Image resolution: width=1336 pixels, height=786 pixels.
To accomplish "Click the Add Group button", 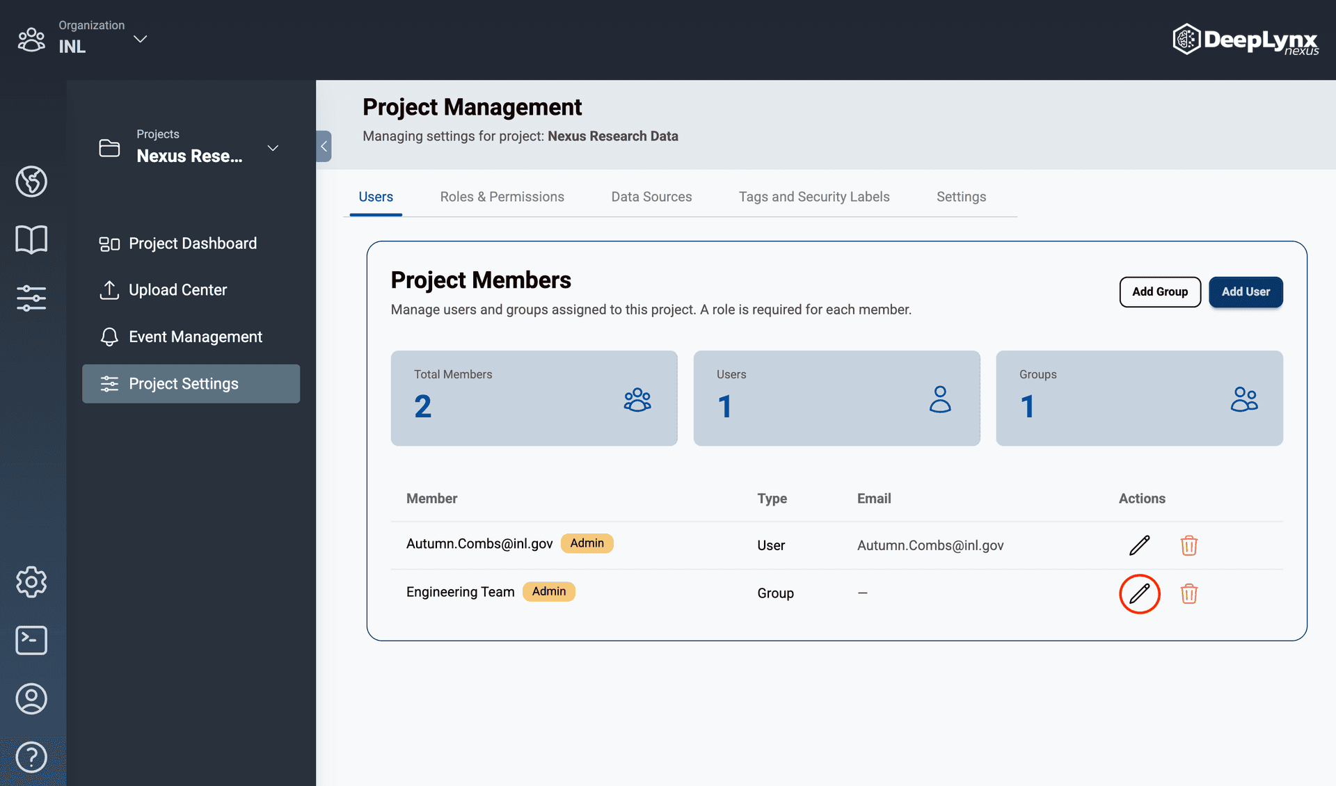I will (1159, 292).
